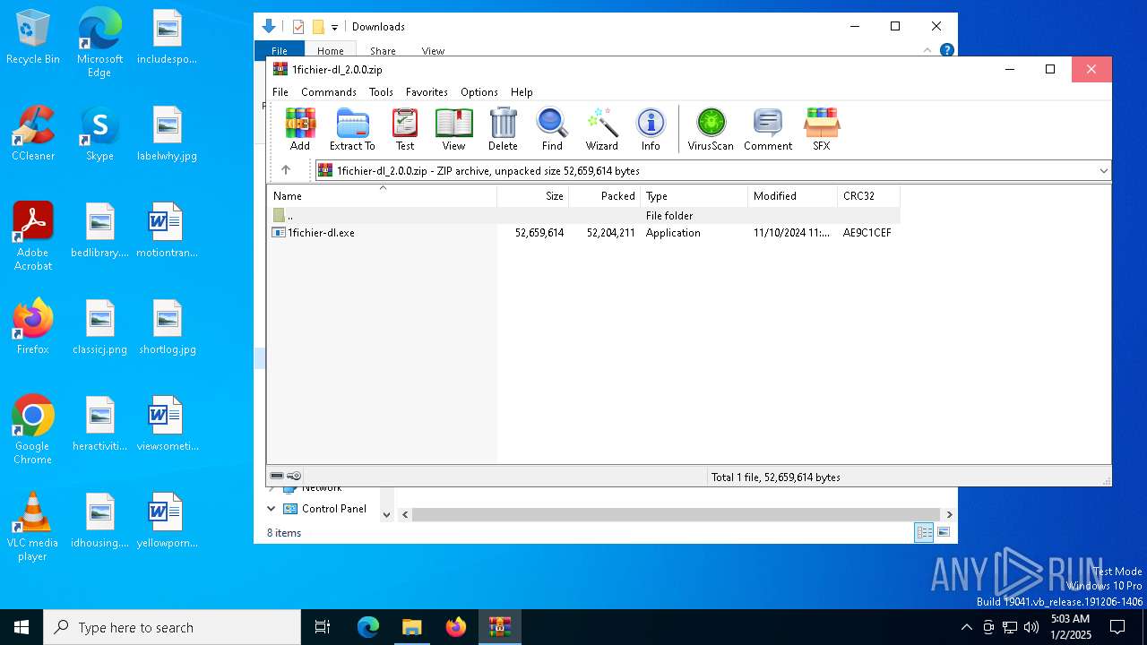The image size is (1147, 645).
Task: Click the Extract To toolbar icon
Action: 352,129
